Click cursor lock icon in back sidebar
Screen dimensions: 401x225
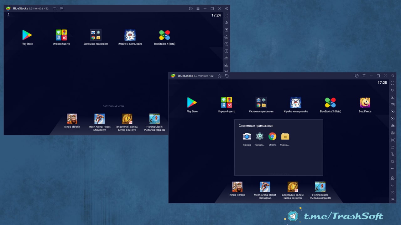[x=226, y=30]
